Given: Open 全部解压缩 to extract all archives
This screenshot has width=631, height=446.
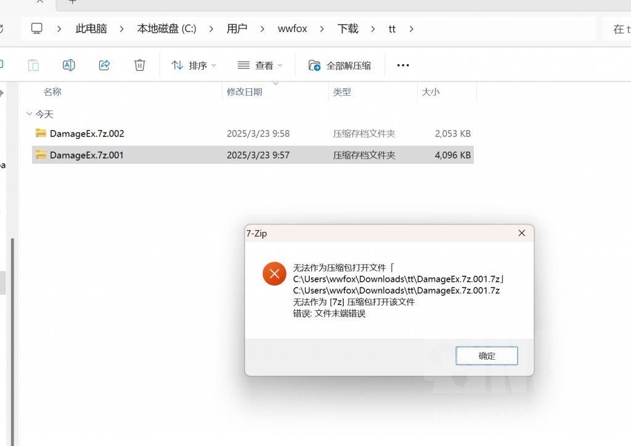Looking at the screenshot, I should pyautogui.click(x=339, y=65).
